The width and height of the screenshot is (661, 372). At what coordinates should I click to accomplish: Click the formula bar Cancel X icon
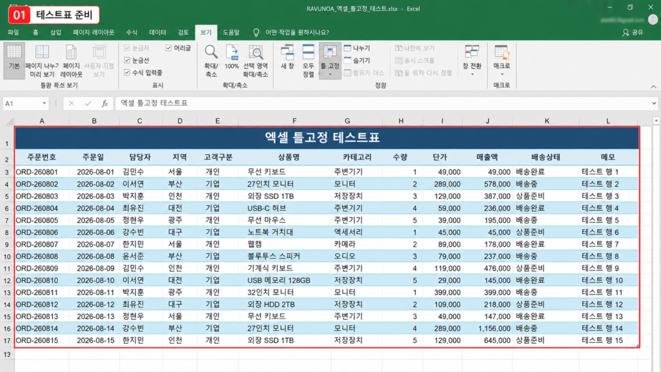click(71, 103)
